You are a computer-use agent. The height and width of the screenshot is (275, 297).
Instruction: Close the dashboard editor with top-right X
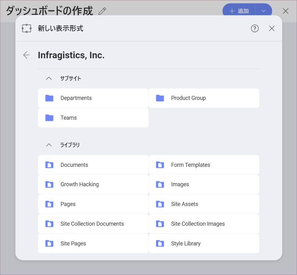[x=286, y=11]
